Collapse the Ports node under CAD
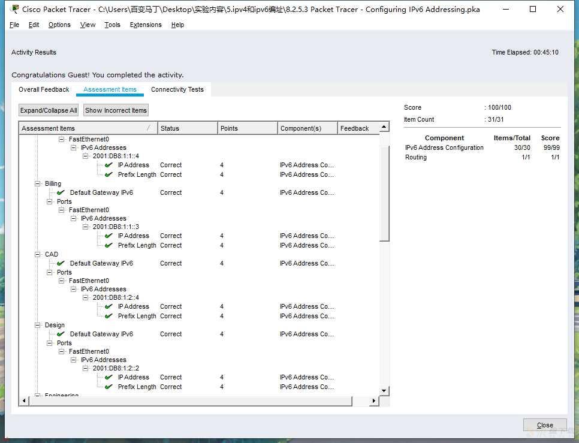579x443 pixels. tap(50, 272)
